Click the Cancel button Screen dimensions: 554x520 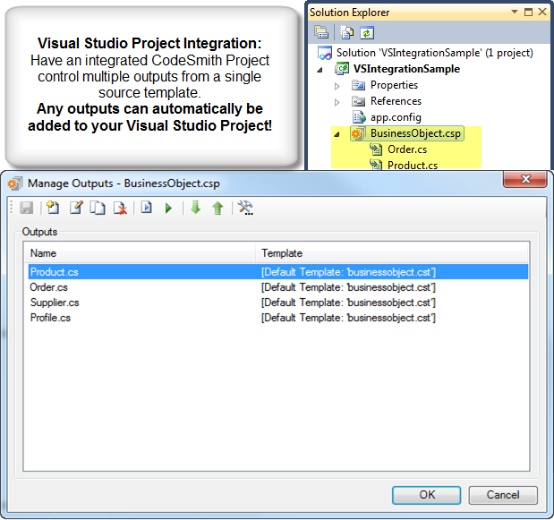coord(503,495)
